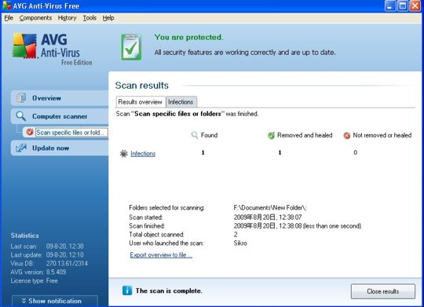Click the Not removed or healed count 0
424x307 pixels.
tap(356, 152)
